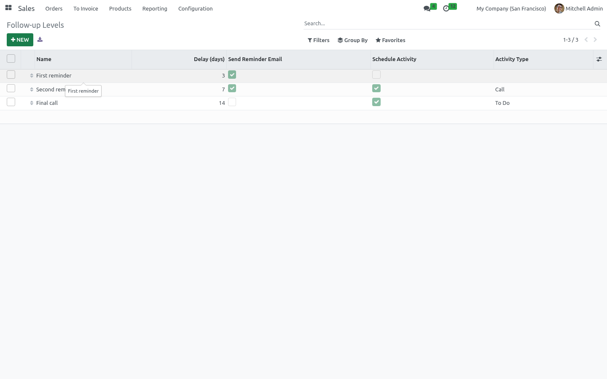Open the conversations chat icon
This screenshot has height=379, width=607.
(x=427, y=8)
